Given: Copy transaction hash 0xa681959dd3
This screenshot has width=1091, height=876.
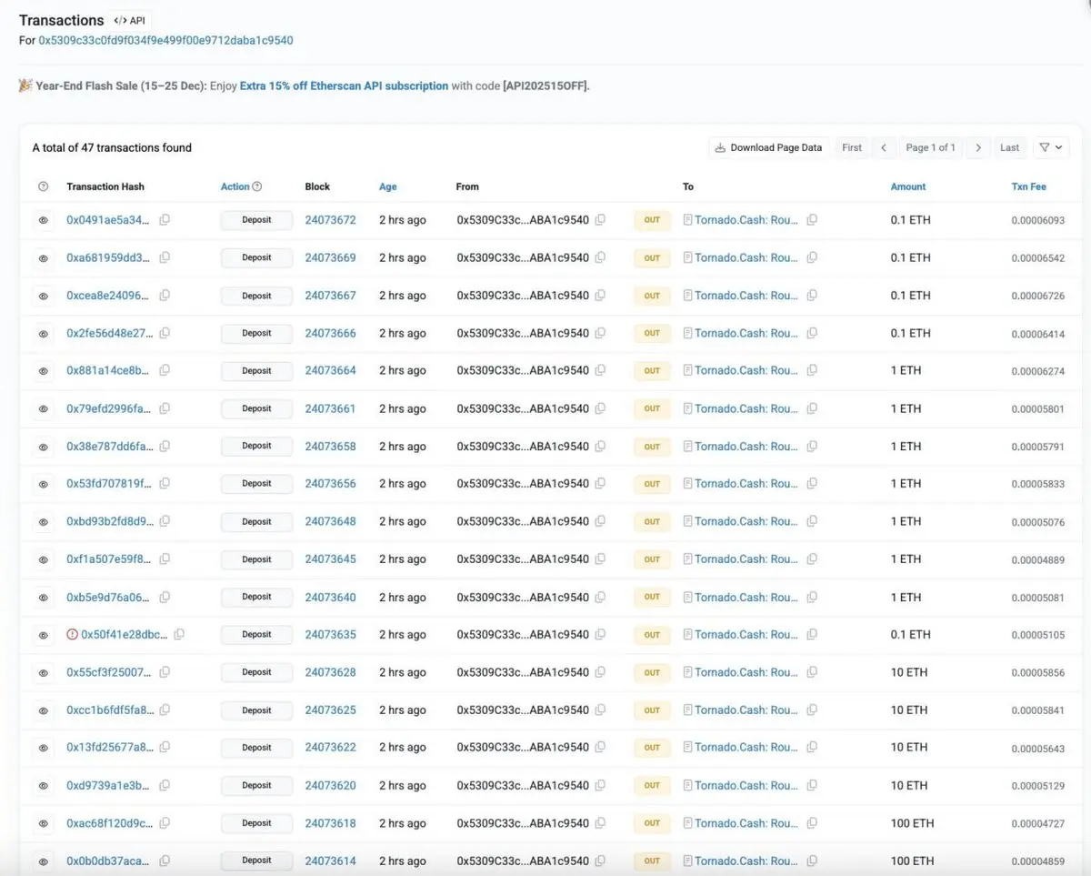Looking at the screenshot, I should pos(165,257).
